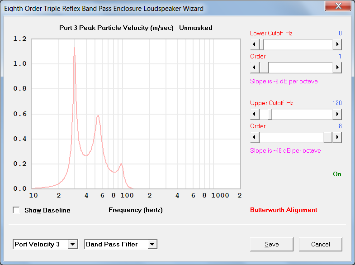Increase Lower Cutoff Hz with right arrow
This screenshot has height=265, width=355.
337,44
